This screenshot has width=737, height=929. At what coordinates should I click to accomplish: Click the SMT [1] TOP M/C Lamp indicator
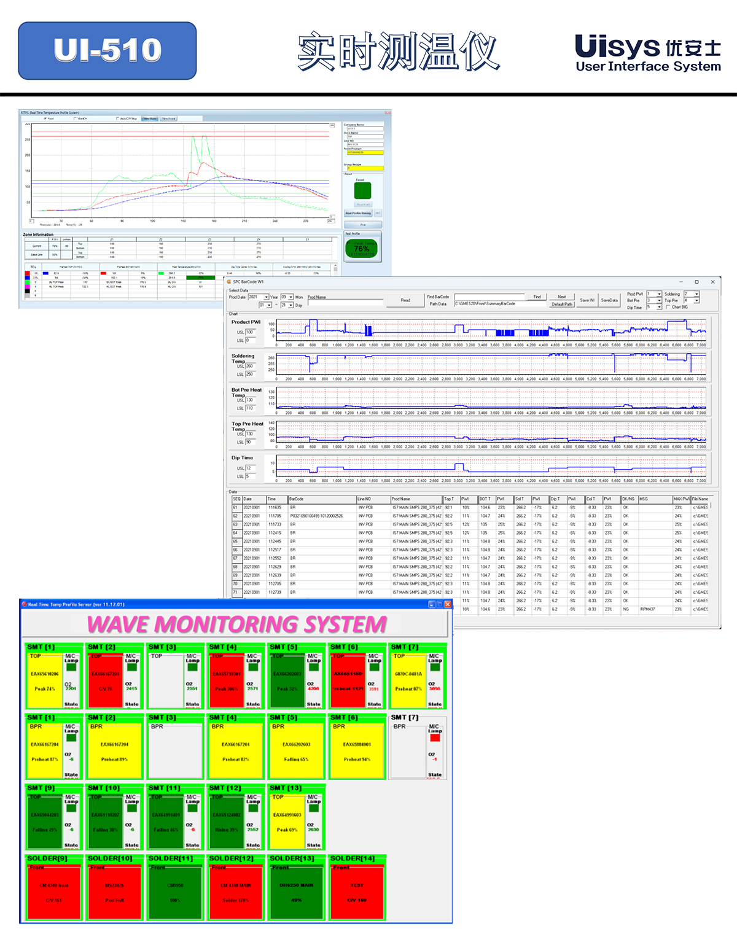coord(71,667)
